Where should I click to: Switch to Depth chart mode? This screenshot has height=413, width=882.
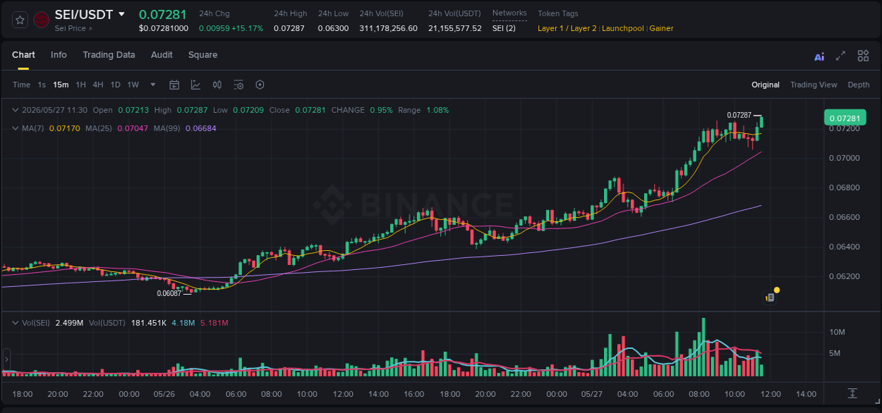(x=859, y=85)
